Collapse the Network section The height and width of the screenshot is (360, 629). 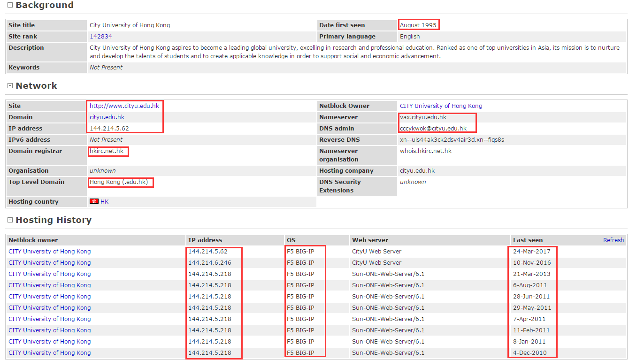point(10,86)
